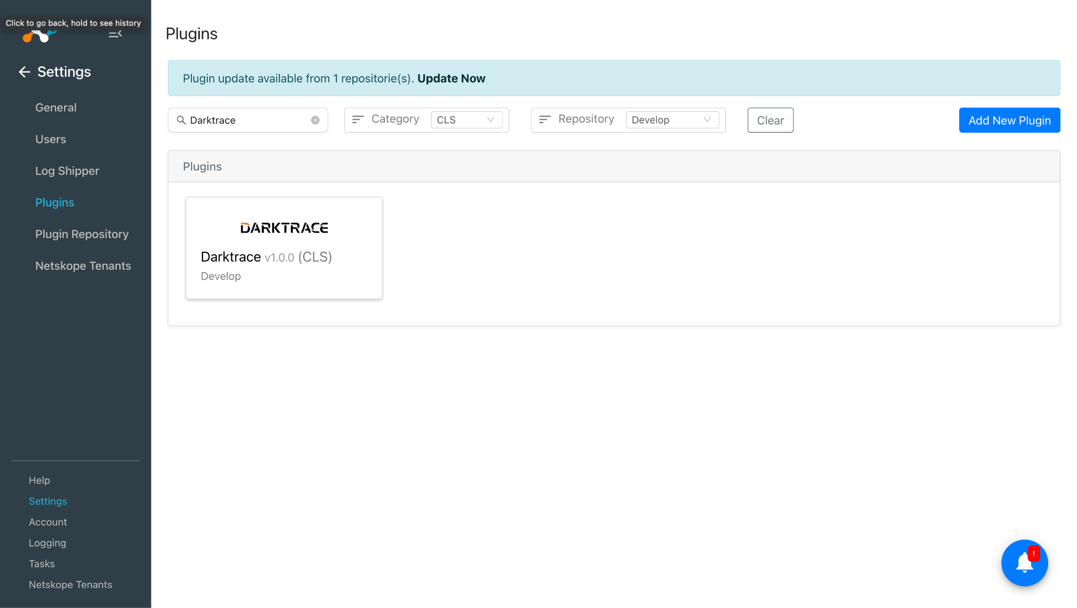Open the Darktrace plugin card

pos(284,248)
